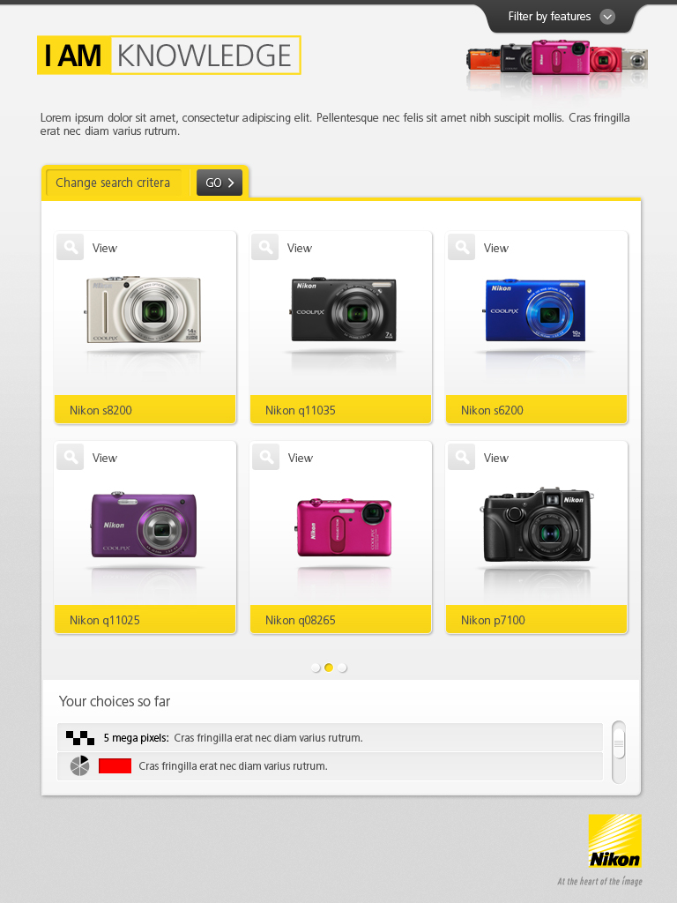677x903 pixels.
Task: Click the magnifier icon on Nikon q11035 card
Action: point(265,247)
